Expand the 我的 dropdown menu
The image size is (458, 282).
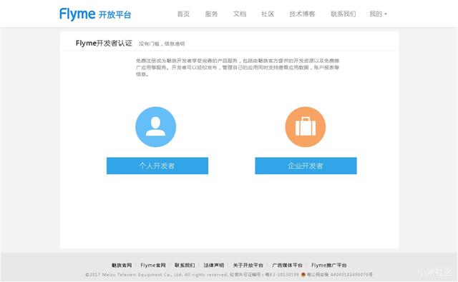coord(378,14)
